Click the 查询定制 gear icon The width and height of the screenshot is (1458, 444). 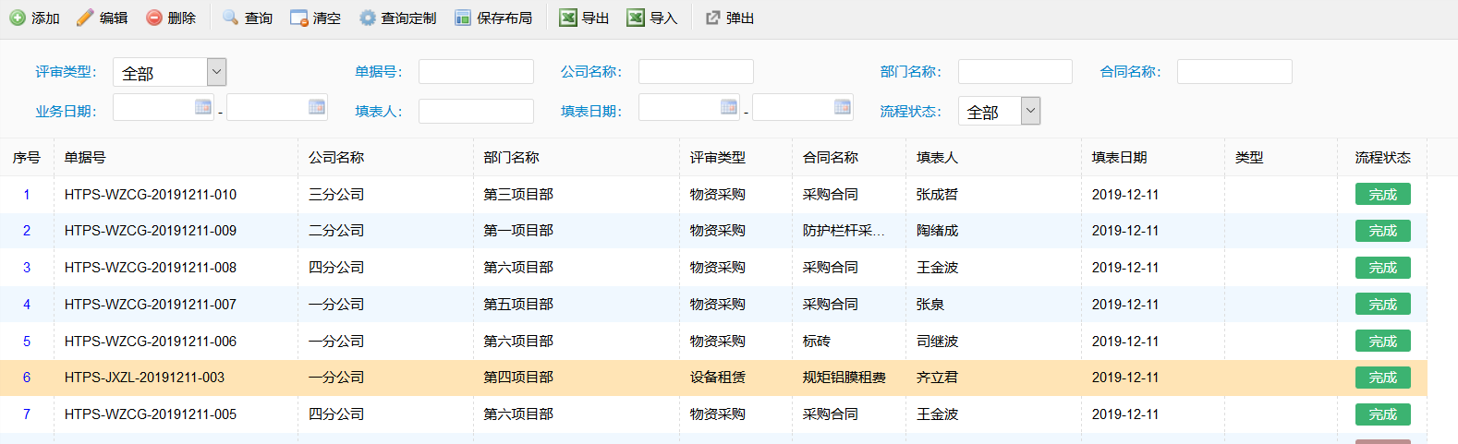click(x=368, y=18)
